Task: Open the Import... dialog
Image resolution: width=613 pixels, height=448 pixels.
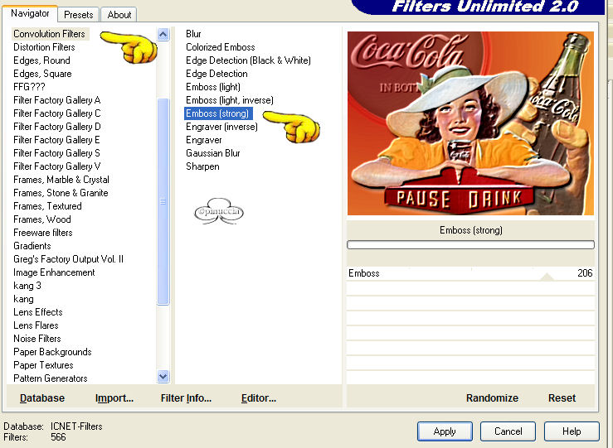Action: click(x=114, y=398)
